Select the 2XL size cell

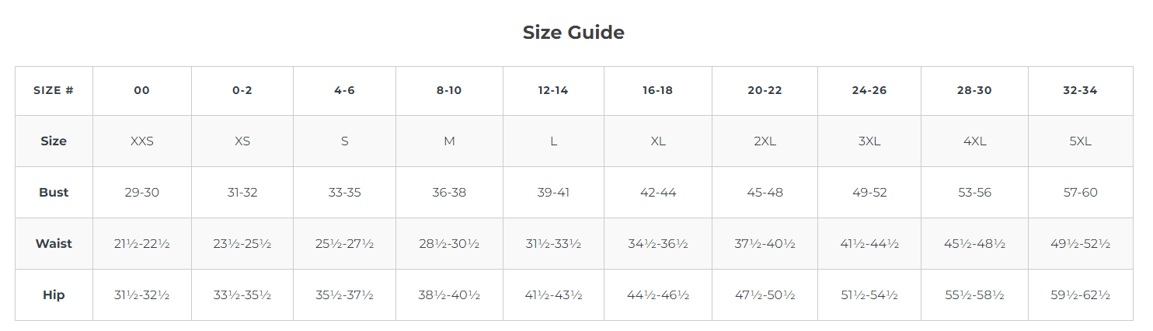point(765,141)
